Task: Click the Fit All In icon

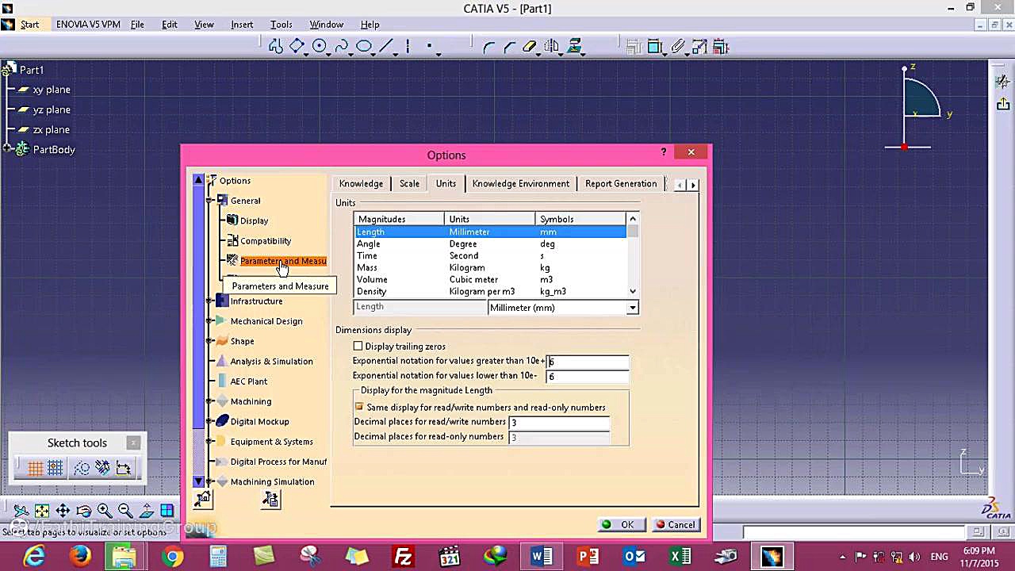Action: tap(42, 511)
